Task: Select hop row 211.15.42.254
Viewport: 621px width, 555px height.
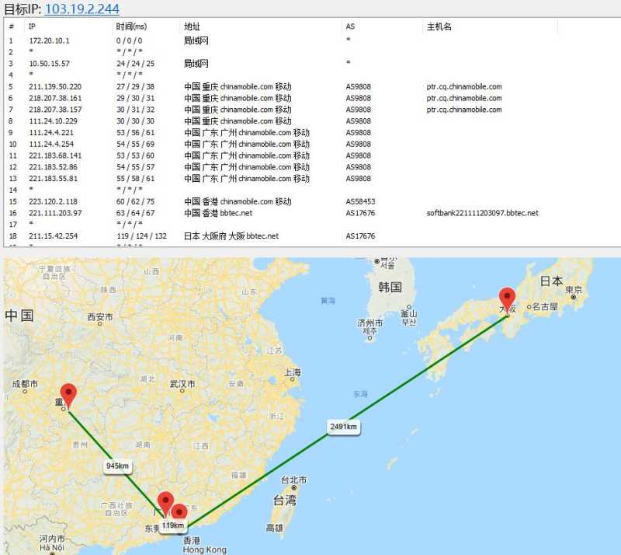Action: (312, 236)
